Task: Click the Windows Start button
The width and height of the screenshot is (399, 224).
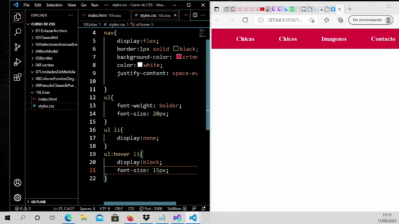Action: coord(7,218)
